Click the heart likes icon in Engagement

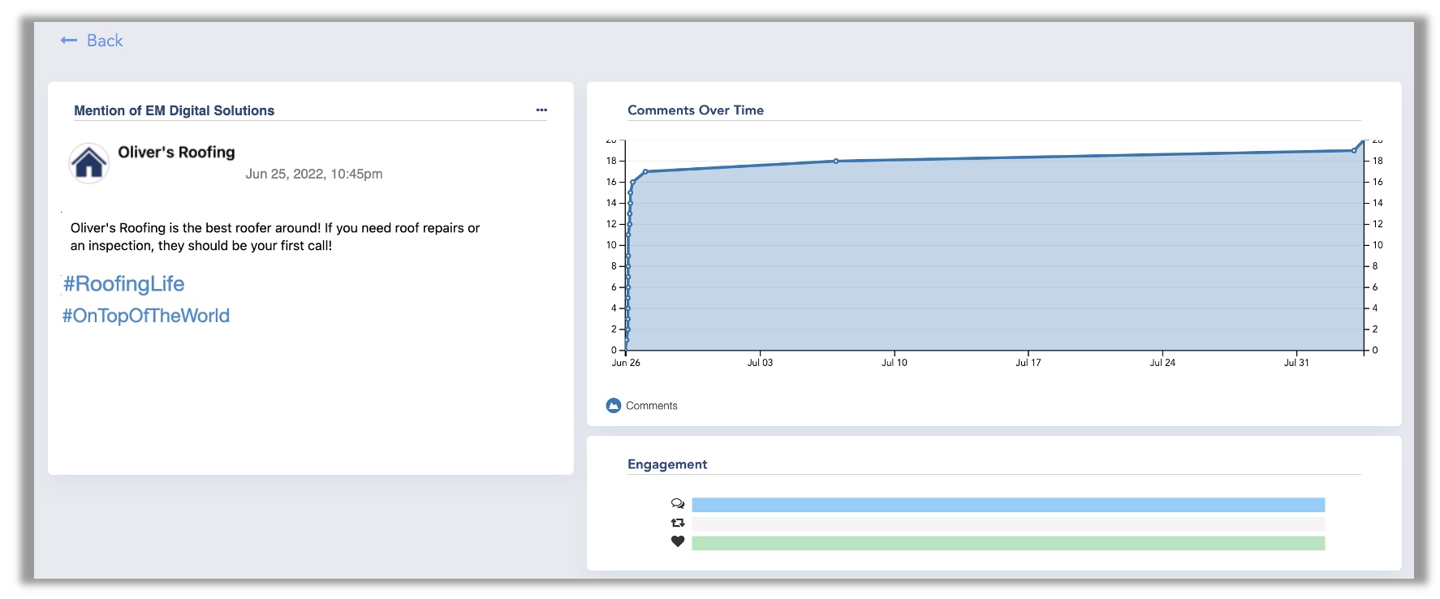point(678,542)
